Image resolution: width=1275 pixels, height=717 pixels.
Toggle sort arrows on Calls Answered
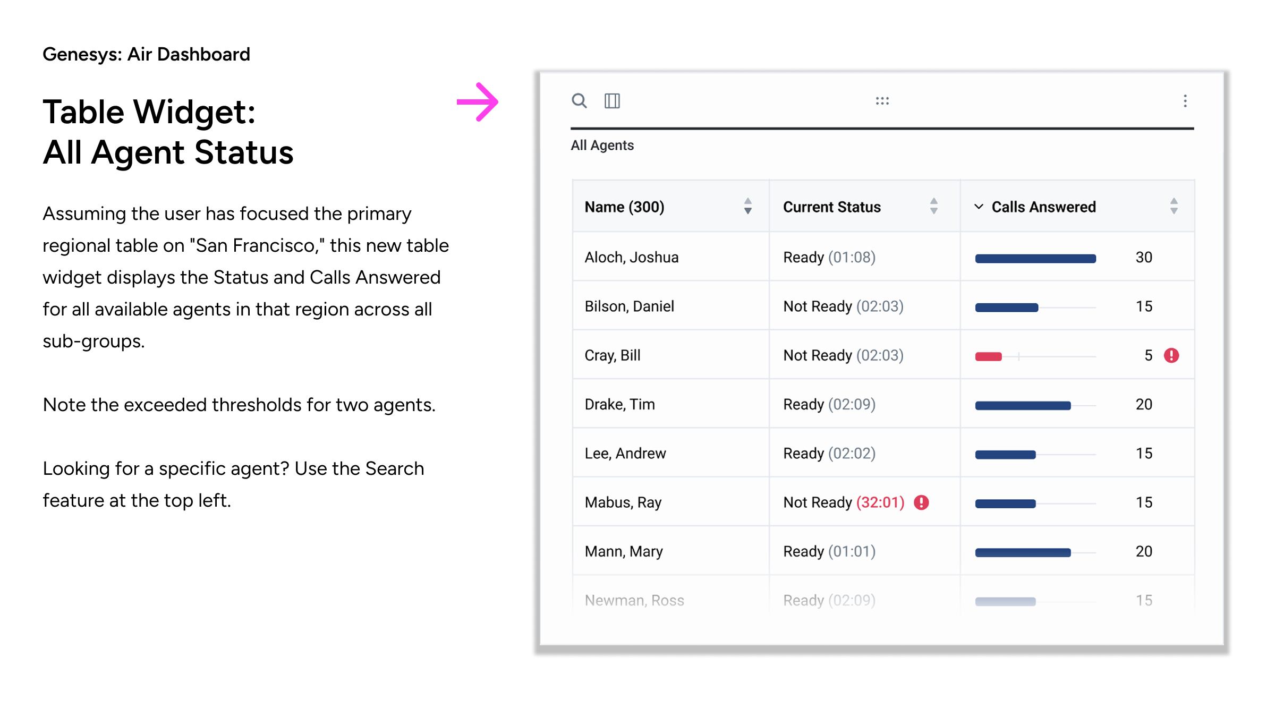(1174, 206)
